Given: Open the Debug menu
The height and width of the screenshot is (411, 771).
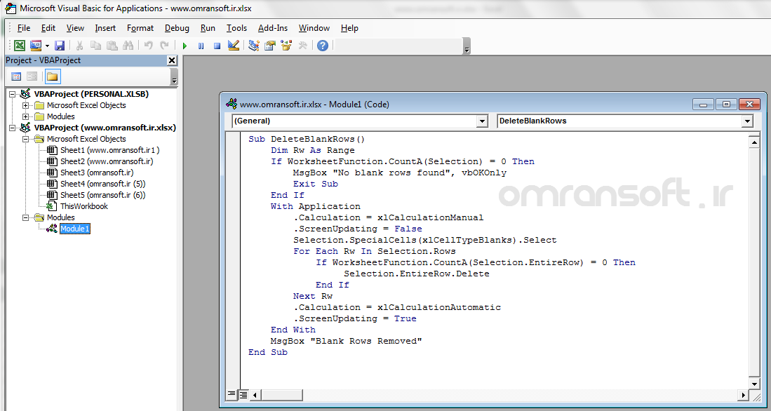Looking at the screenshot, I should [177, 28].
